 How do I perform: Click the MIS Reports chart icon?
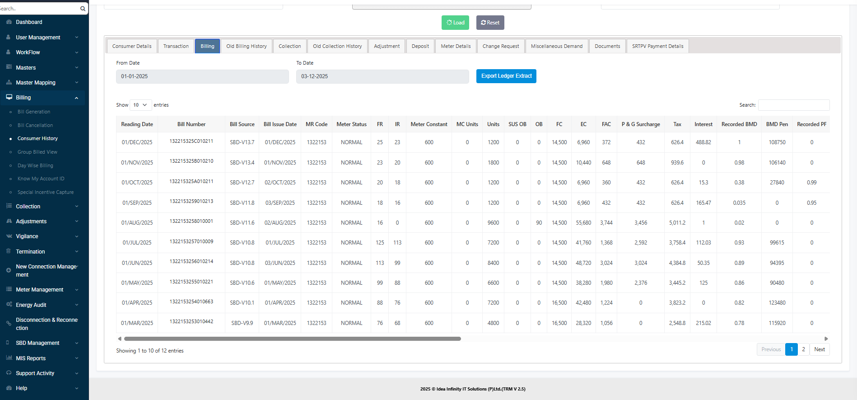click(9, 358)
